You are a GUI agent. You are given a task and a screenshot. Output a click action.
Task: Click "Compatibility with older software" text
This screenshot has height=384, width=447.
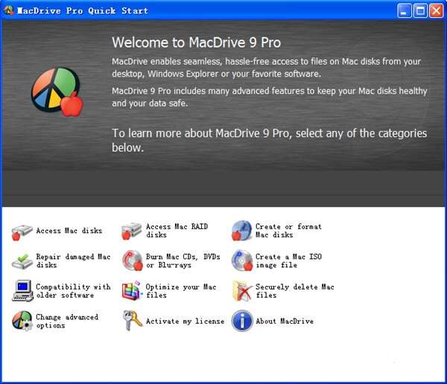coord(73,291)
